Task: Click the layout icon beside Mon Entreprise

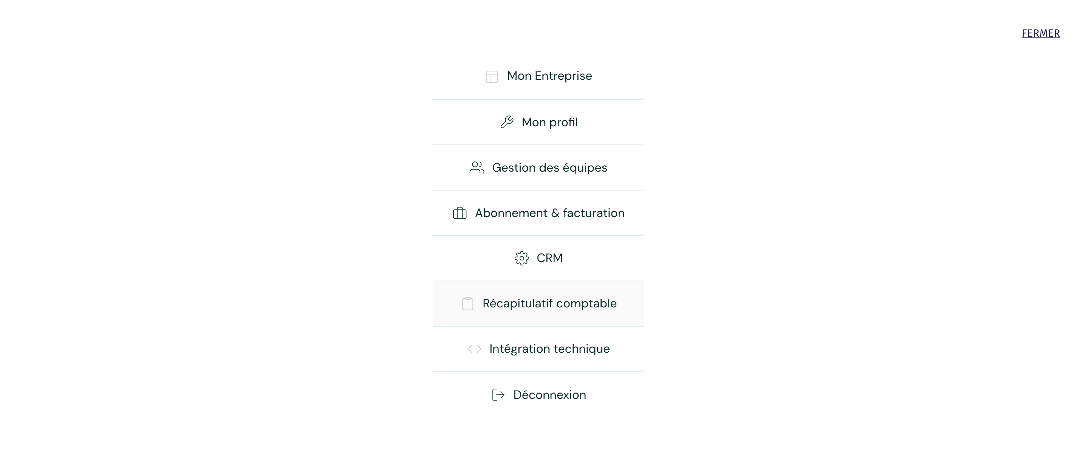Action: 492,76
